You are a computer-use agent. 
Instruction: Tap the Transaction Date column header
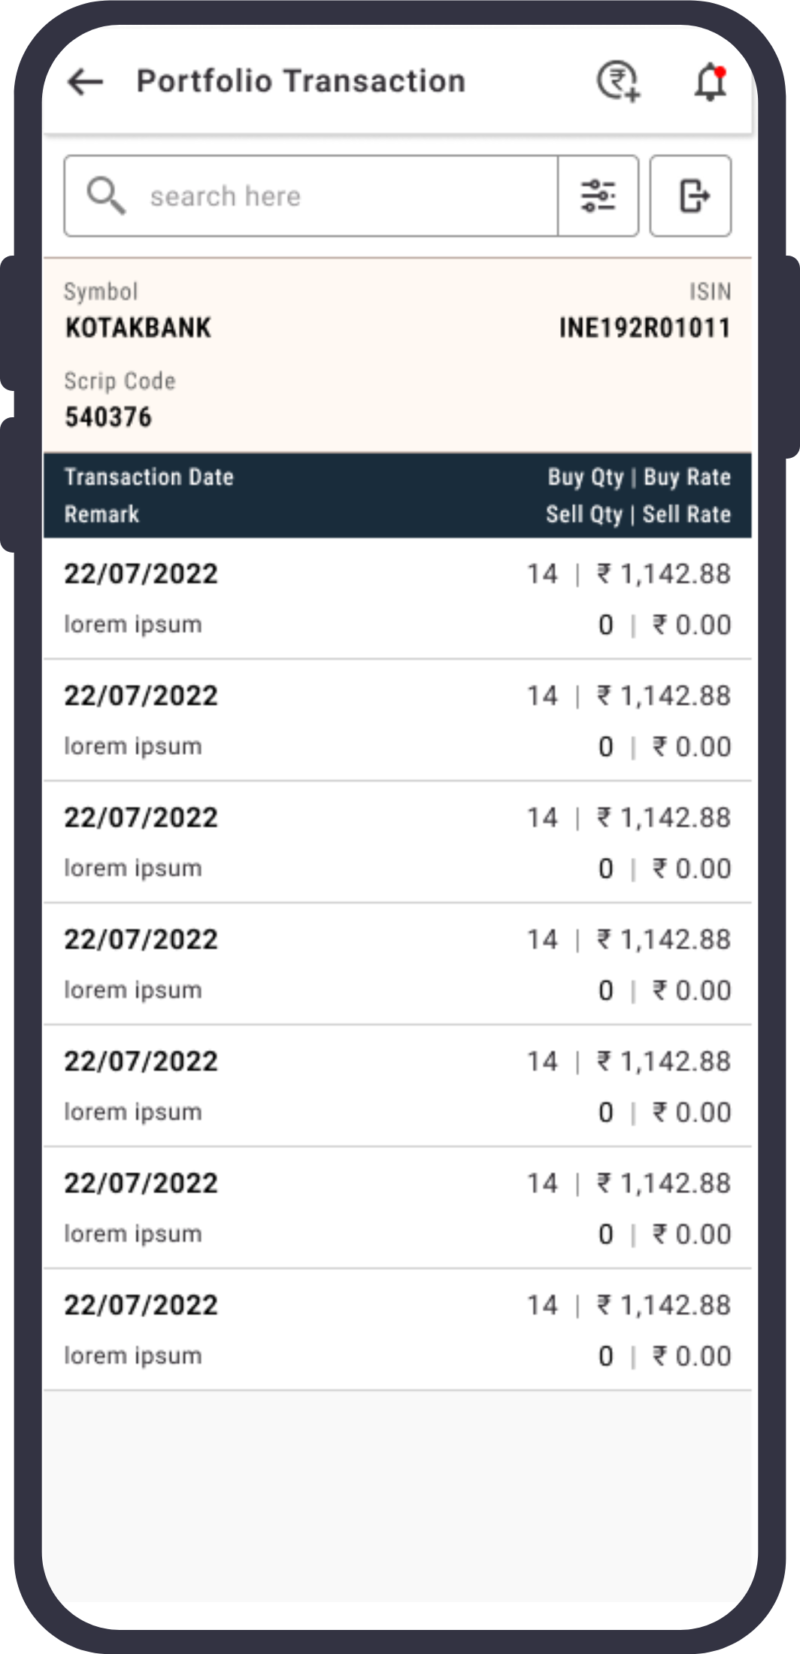149,477
